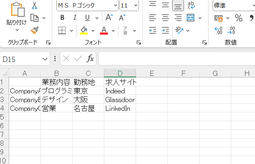Increase the cell indent
Image resolution: width=255 pixels, height=164 pixels.
point(165,31)
